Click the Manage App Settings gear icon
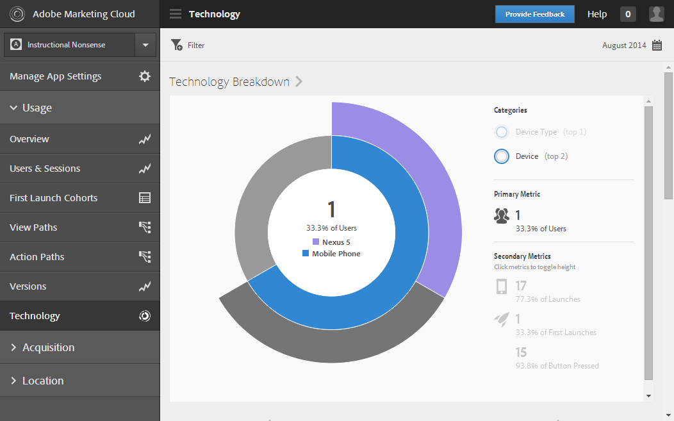 pyautogui.click(x=145, y=76)
